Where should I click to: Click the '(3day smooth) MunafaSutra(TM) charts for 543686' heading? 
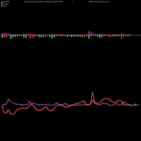point(49,2)
